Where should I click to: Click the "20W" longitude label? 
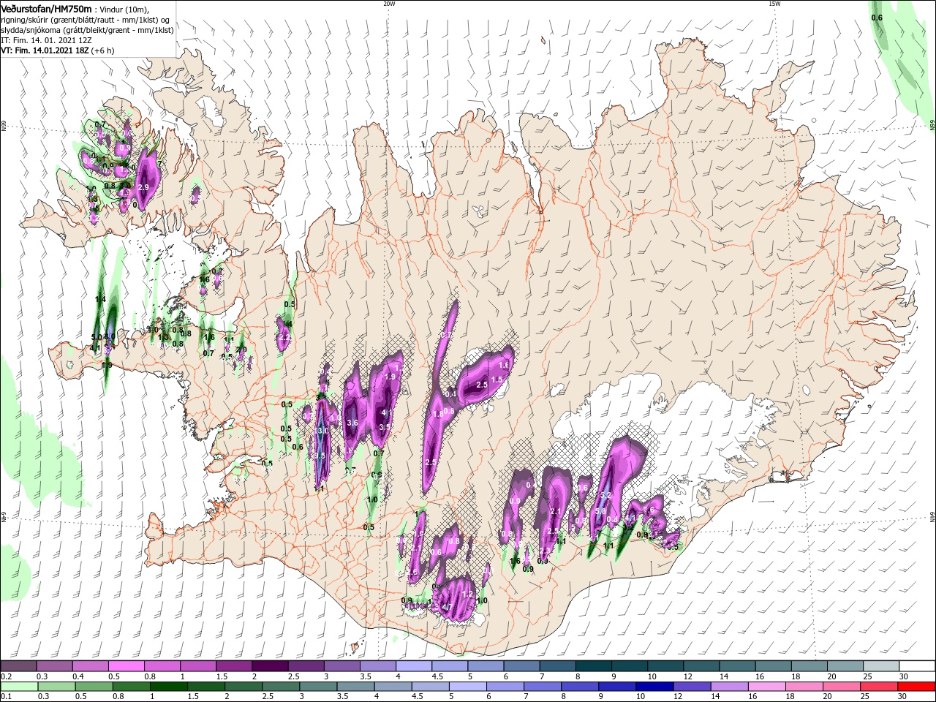click(389, 4)
